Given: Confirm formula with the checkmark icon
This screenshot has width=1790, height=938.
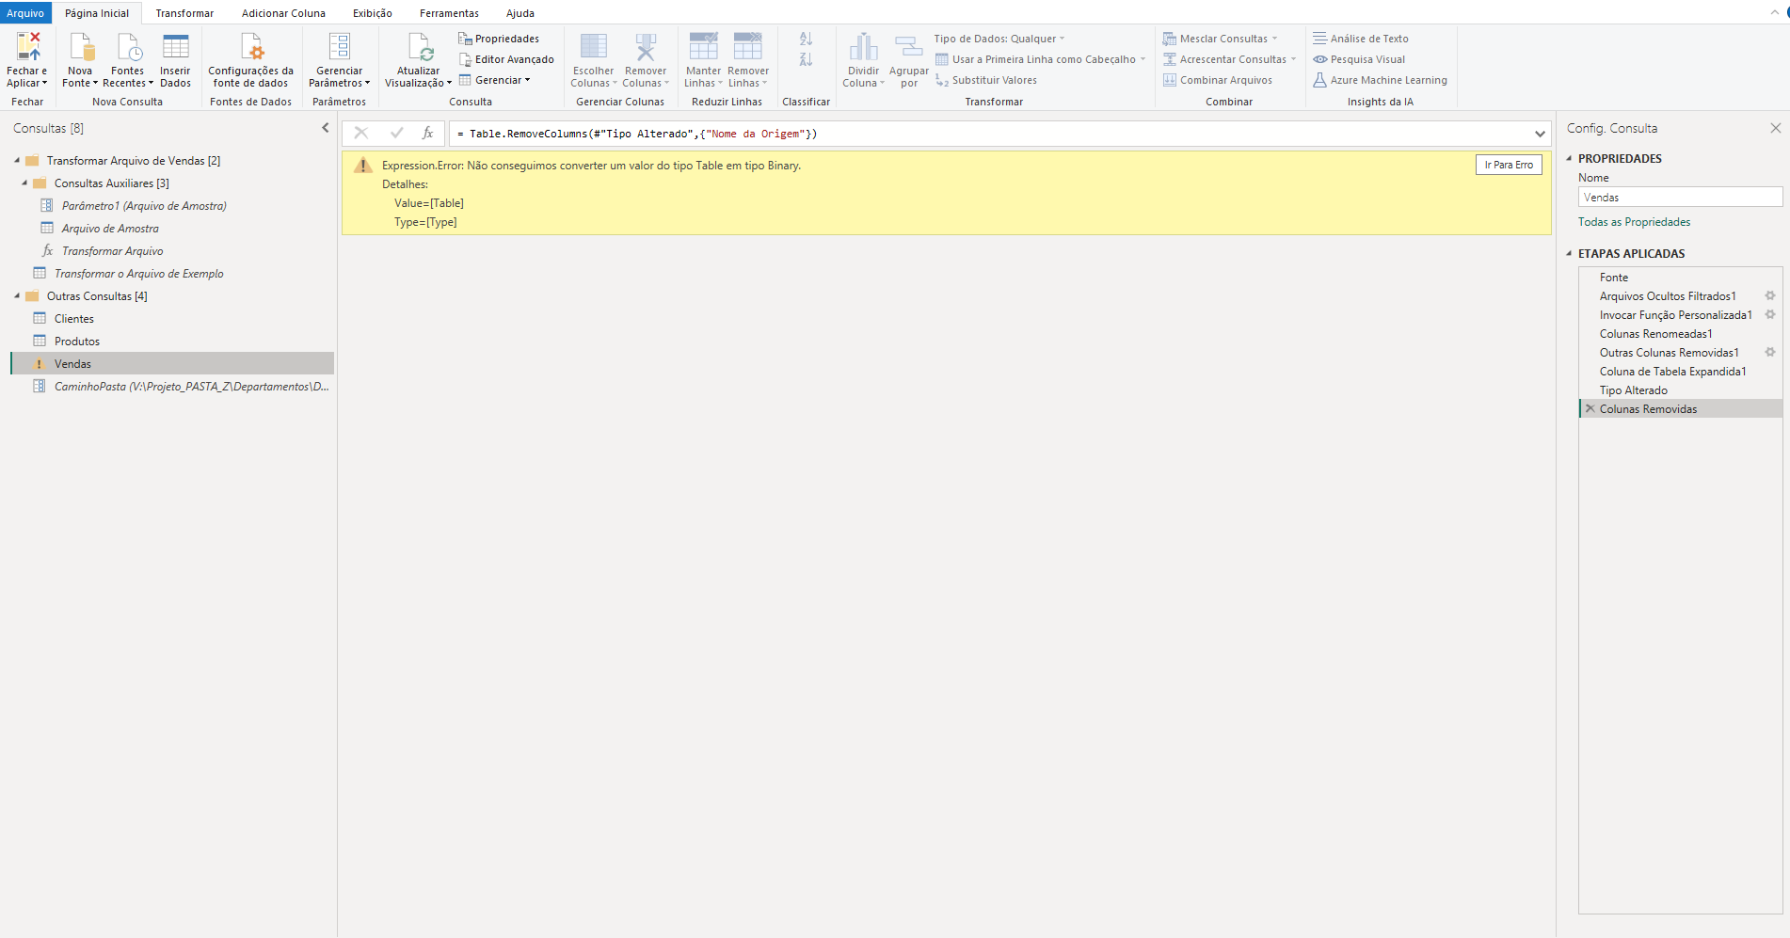Looking at the screenshot, I should click(x=396, y=134).
